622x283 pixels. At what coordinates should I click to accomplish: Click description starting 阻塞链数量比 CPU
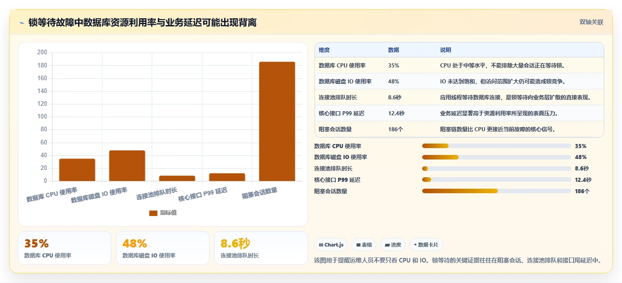click(x=498, y=129)
